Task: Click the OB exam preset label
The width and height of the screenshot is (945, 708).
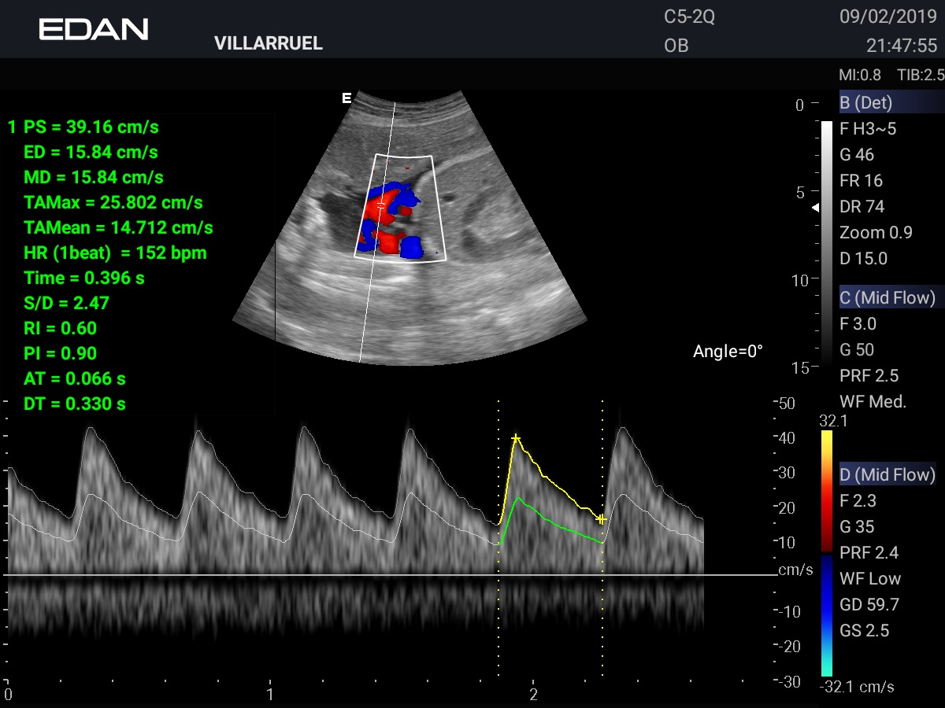Action: [x=676, y=46]
